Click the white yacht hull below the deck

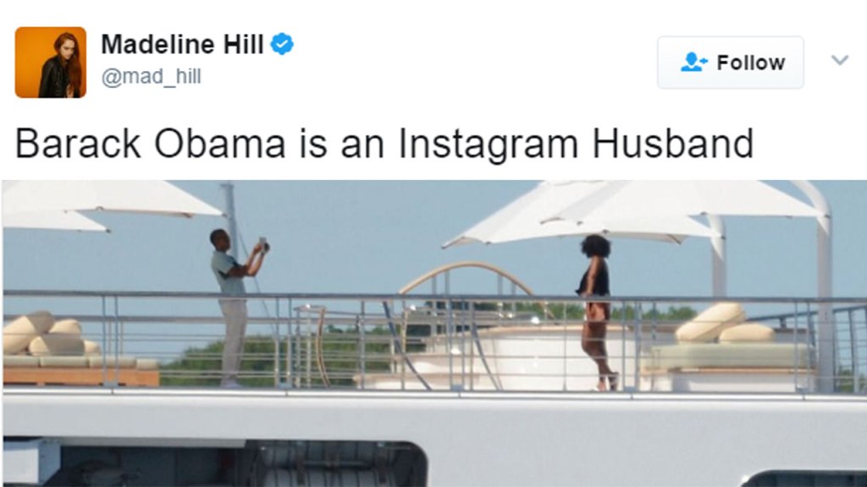508,419
